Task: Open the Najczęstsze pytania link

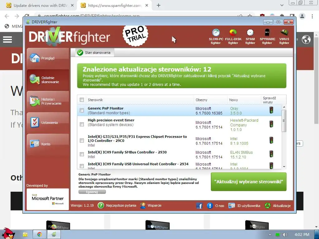Action: tap(121, 205)
